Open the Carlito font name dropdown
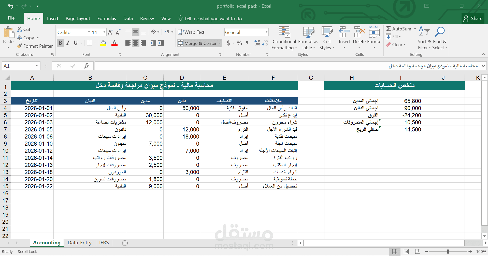 coord(89,32)
